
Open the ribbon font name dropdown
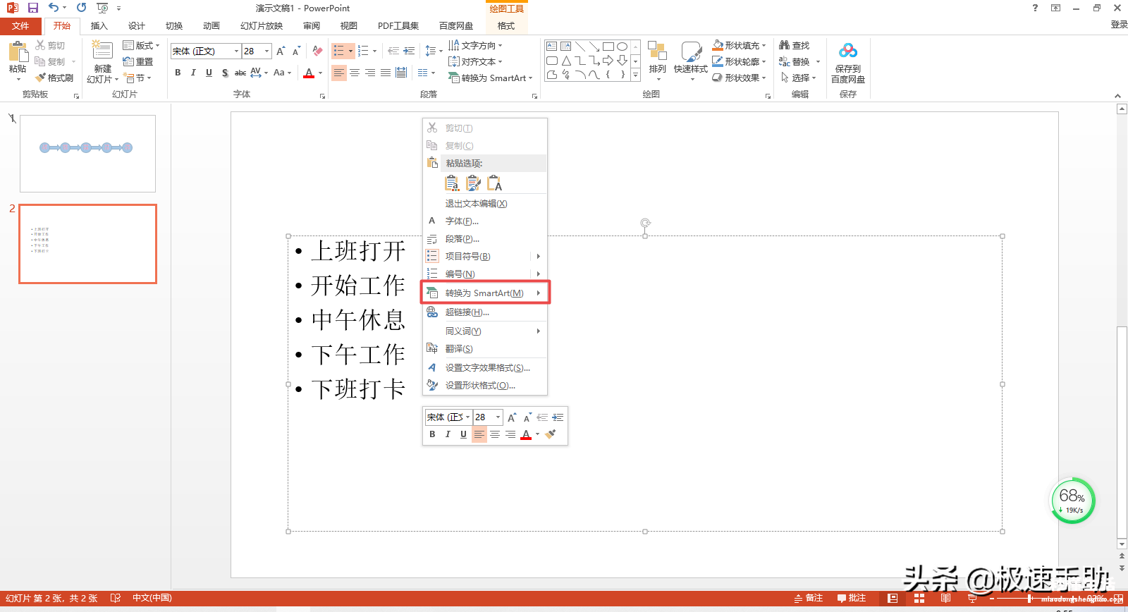tap(236, 51)
